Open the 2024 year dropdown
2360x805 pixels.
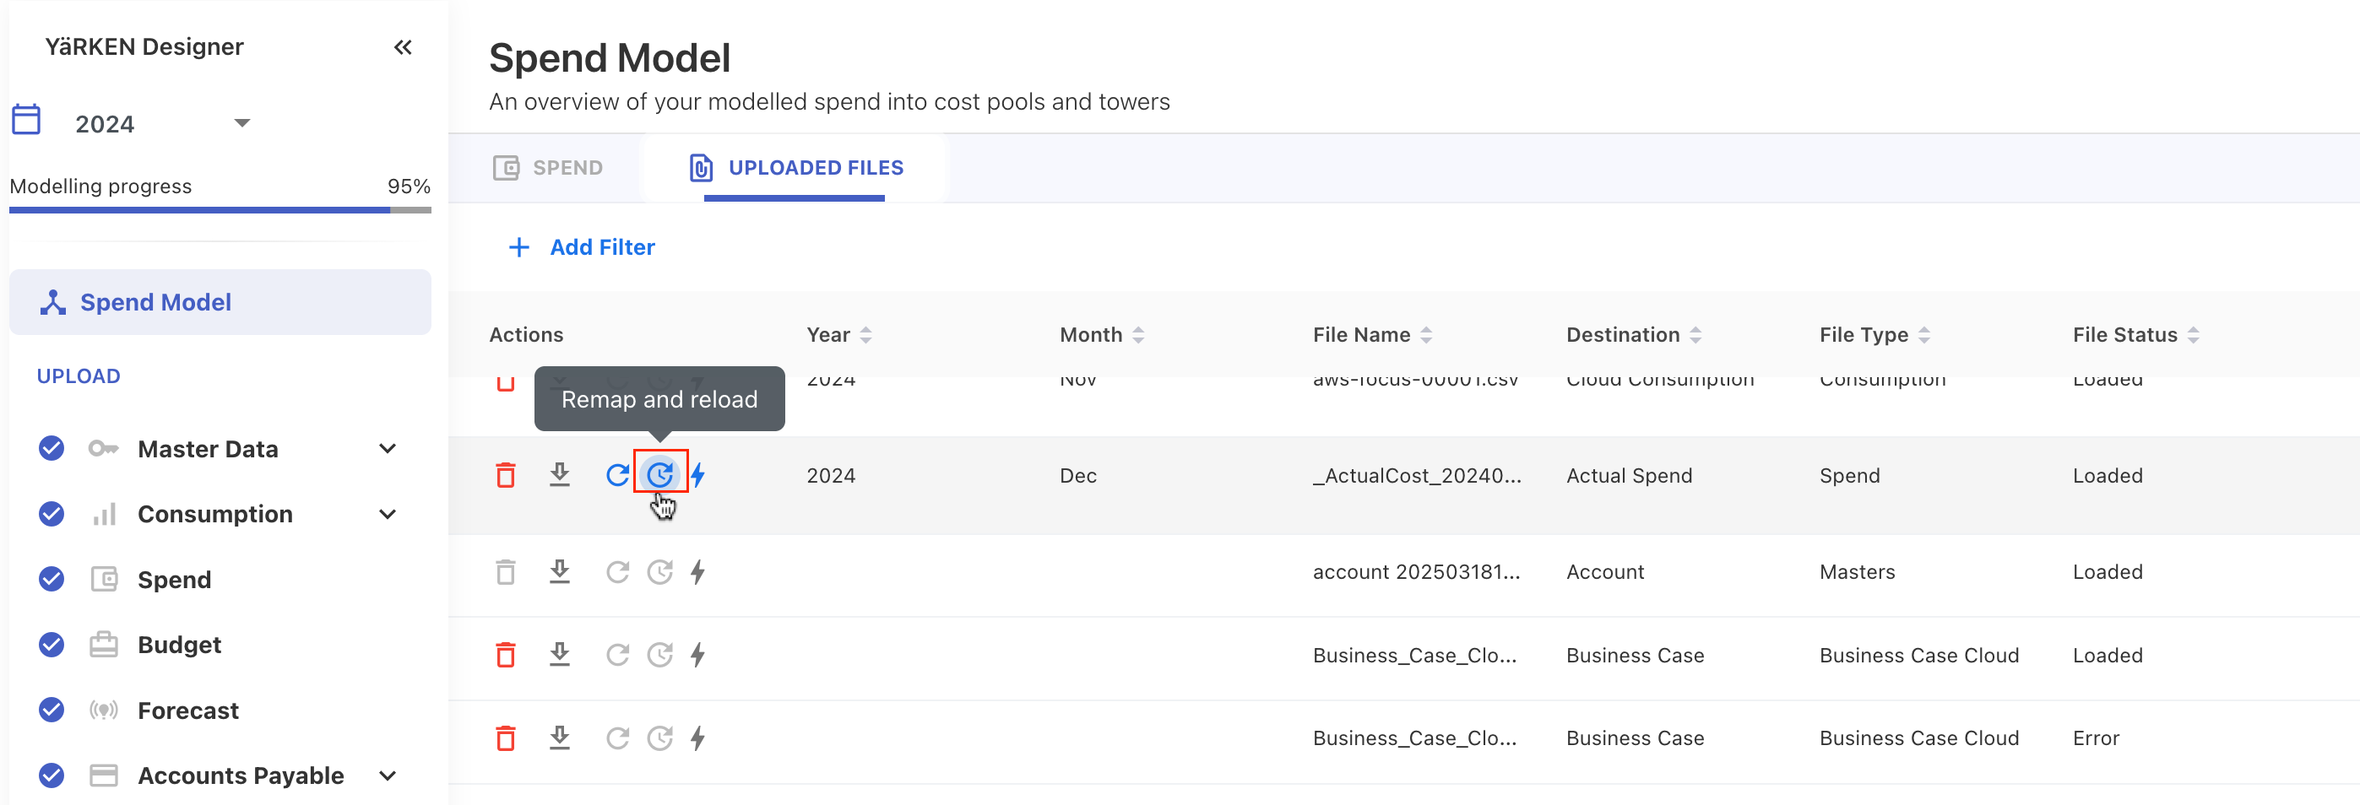coord(241,122)
